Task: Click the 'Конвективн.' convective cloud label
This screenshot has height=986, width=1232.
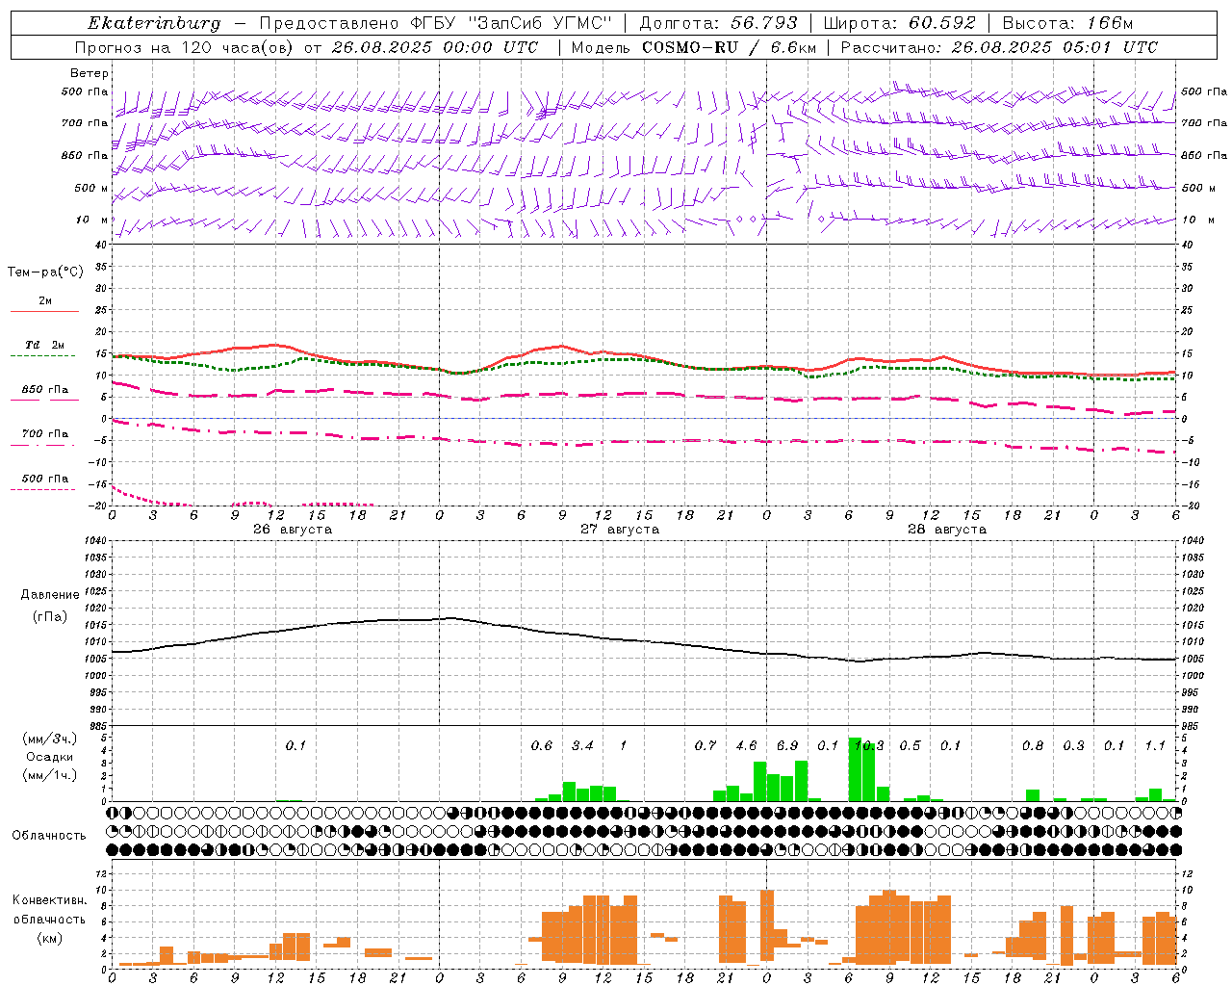Action: 50,900
